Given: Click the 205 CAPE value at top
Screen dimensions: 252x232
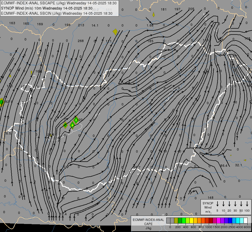Looking at the screenshot, I should click(x=191, y=9).
